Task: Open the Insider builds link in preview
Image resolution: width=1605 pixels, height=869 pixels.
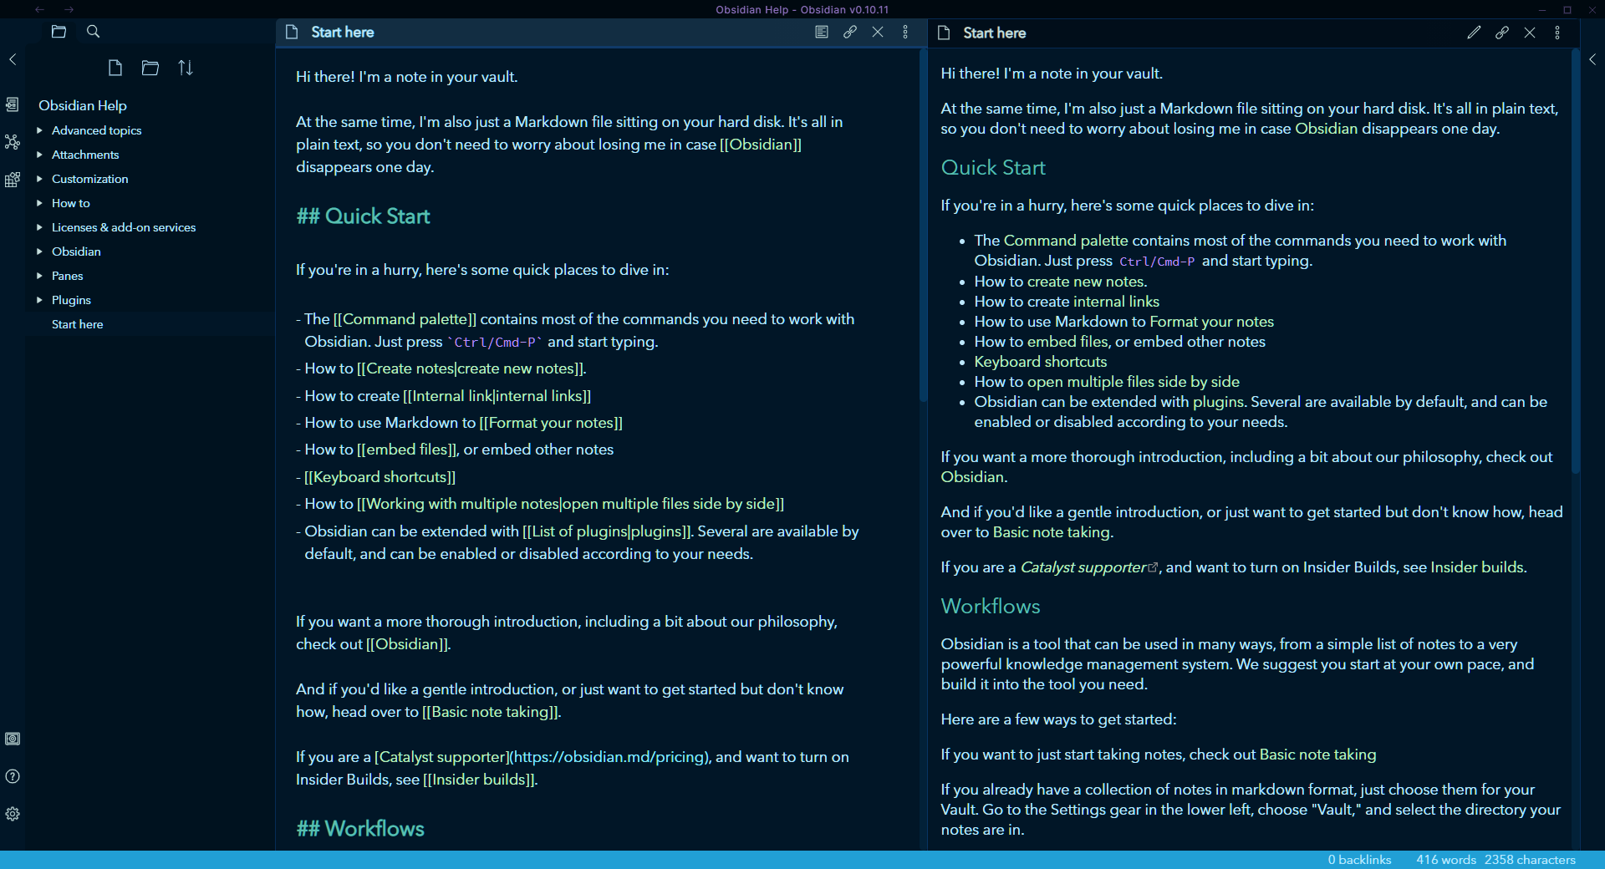Action: tap(1477, 567)
